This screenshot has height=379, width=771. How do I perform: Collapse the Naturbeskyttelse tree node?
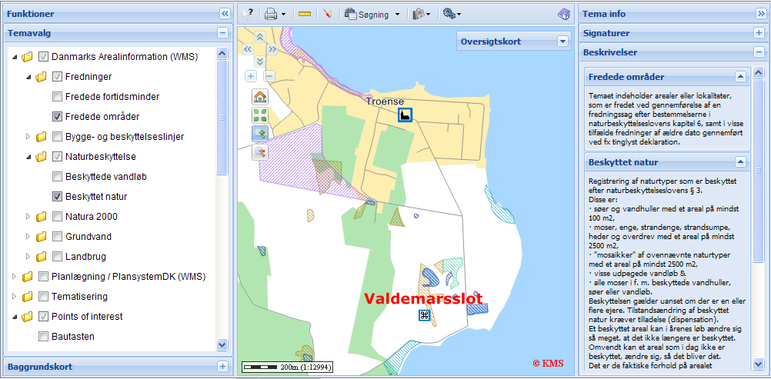tap(28, 157)
